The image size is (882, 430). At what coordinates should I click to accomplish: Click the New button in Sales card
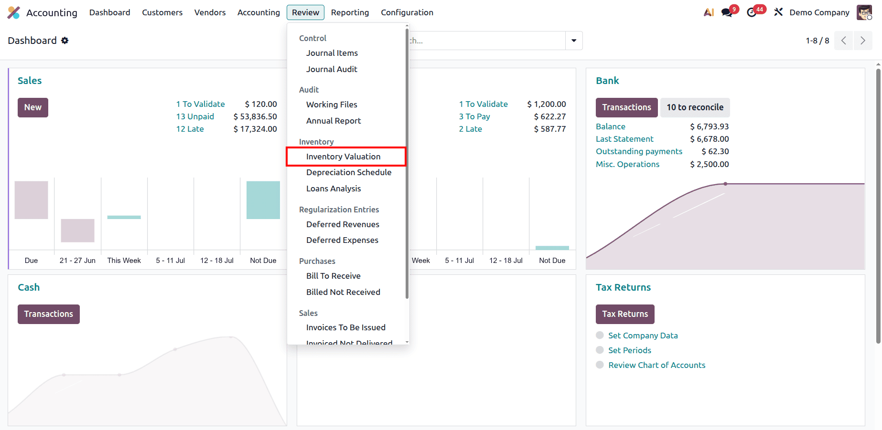click(x=33, y=107)
